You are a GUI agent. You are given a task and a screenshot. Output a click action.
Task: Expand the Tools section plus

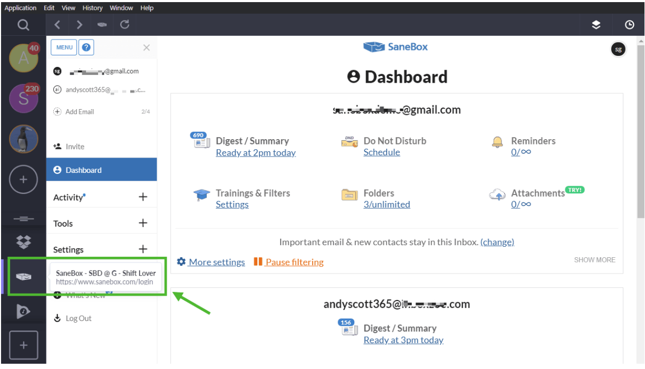tap(143, 223)
